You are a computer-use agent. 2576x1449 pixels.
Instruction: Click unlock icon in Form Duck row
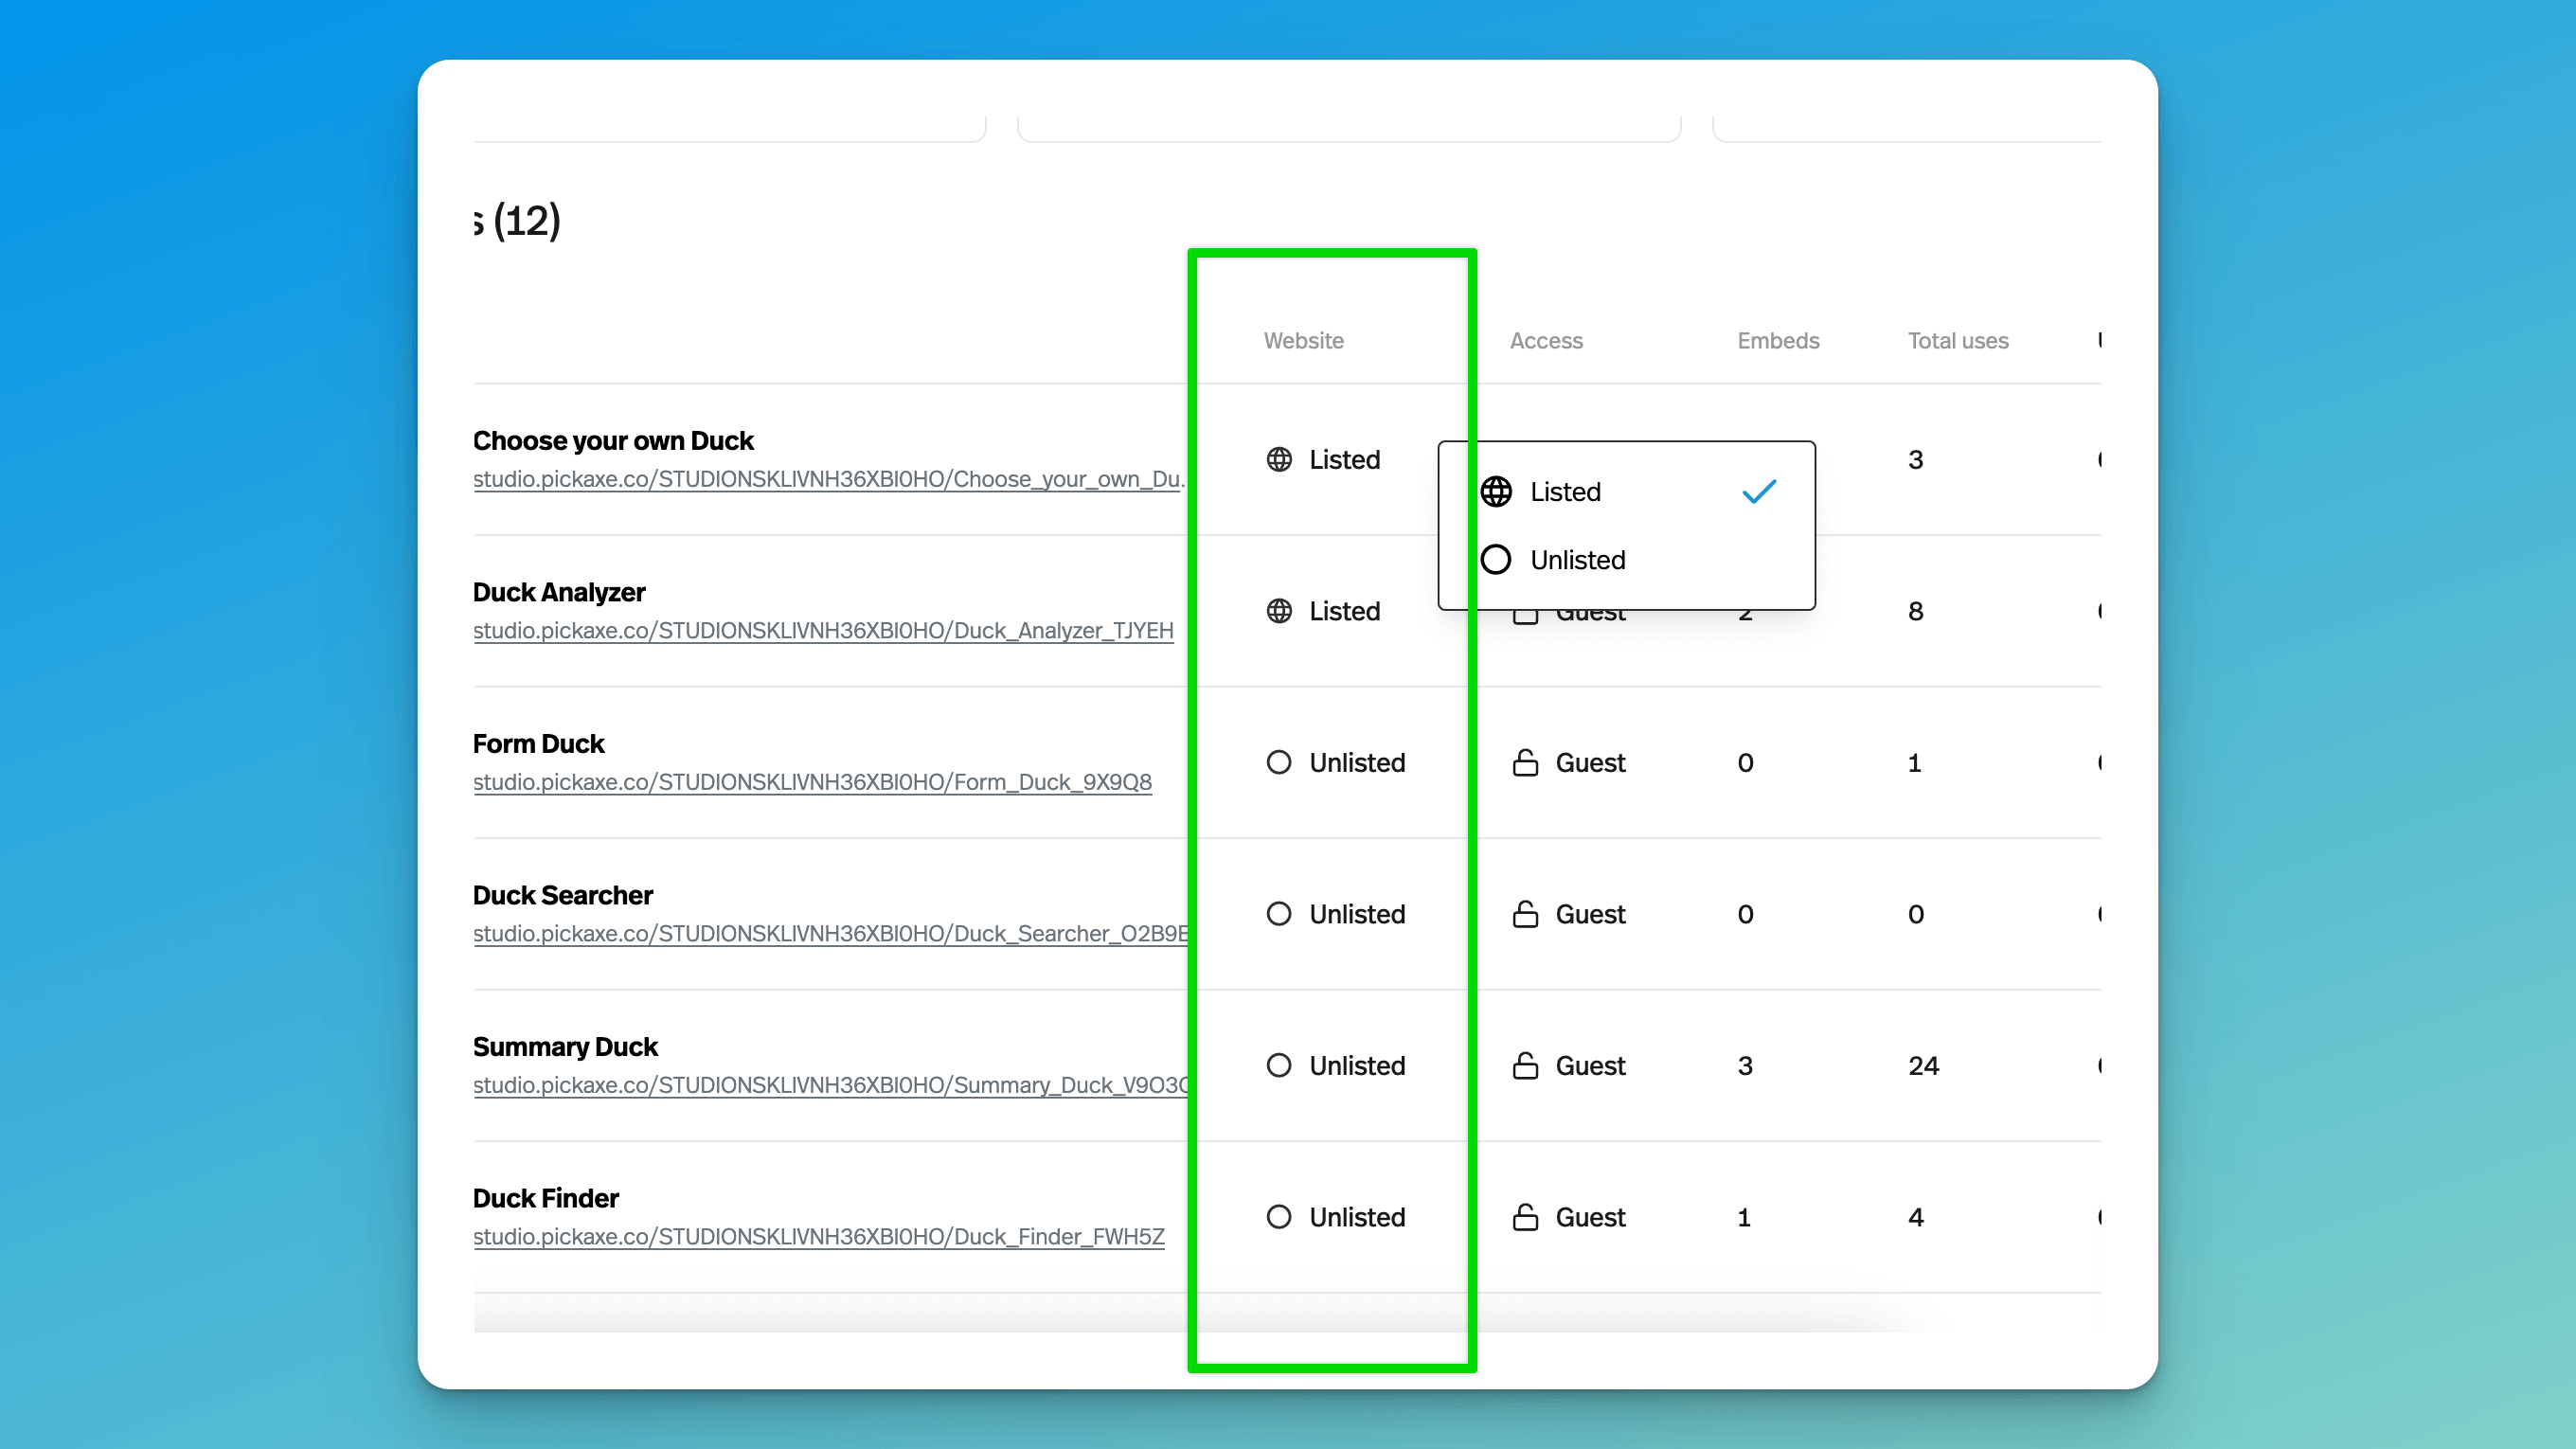click(x=1525, y=763)
